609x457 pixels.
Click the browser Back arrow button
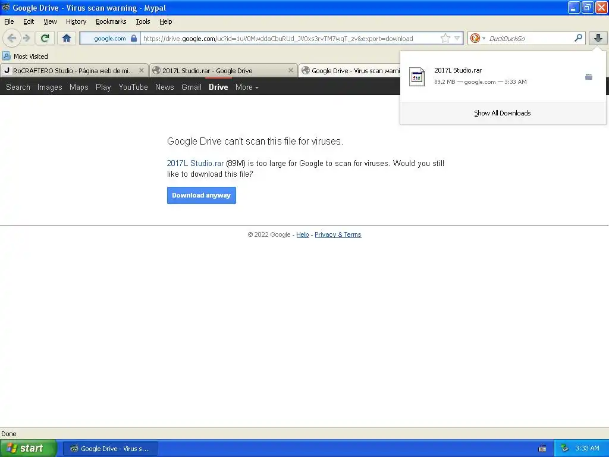[x=11, y=38]
